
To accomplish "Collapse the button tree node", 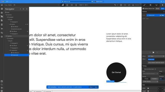I will click(x=9, y=24).
